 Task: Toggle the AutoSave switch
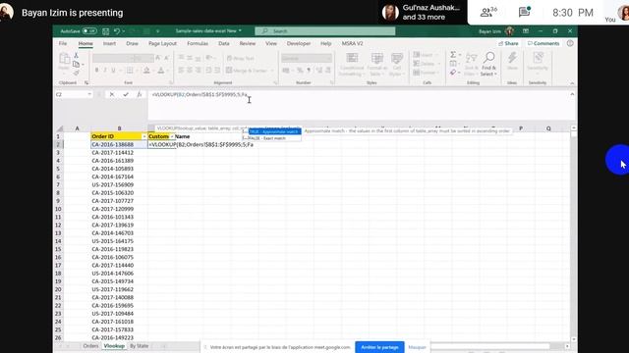click(x=89, y=30)
